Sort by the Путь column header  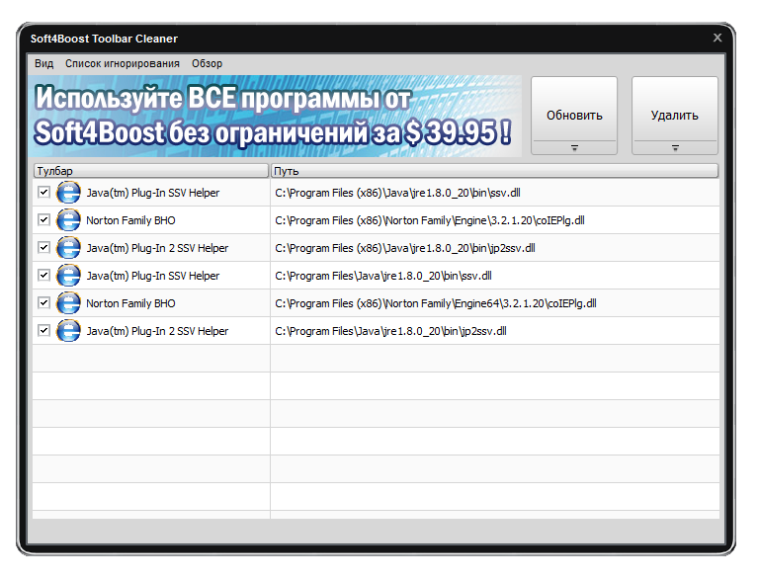click(x=495, y=171)
